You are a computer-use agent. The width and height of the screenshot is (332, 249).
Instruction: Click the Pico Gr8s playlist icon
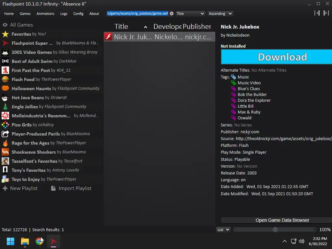5,125
